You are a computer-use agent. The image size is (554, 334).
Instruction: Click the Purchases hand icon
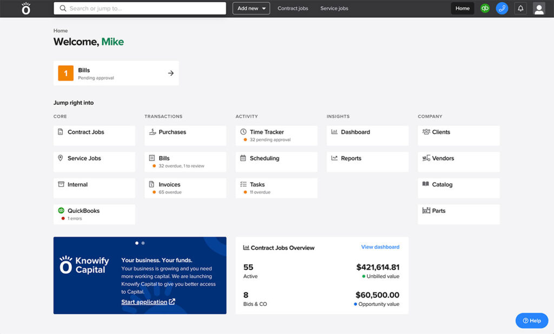(152, 132)
